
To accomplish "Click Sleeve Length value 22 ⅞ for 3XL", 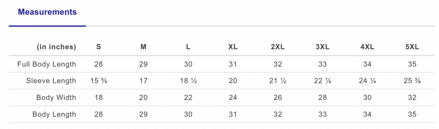I will tap(322, 81).
